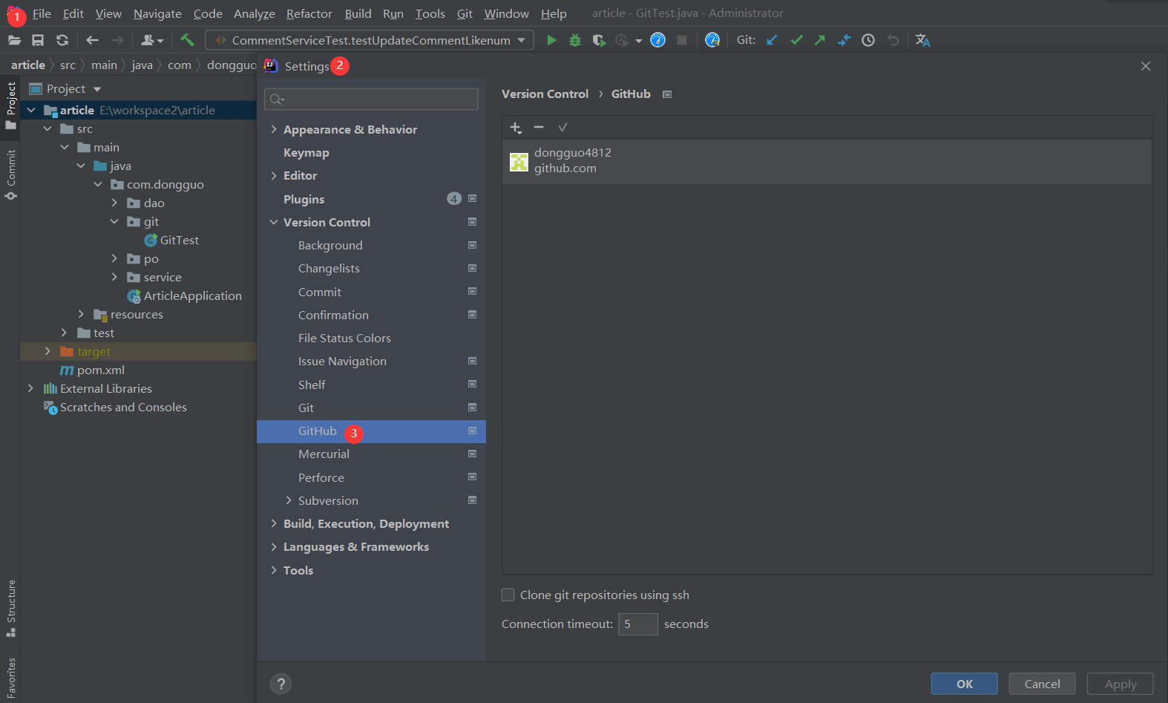Click Git update project blue arrow
This screenshot has height=703, width=1168.
point(772,40)
